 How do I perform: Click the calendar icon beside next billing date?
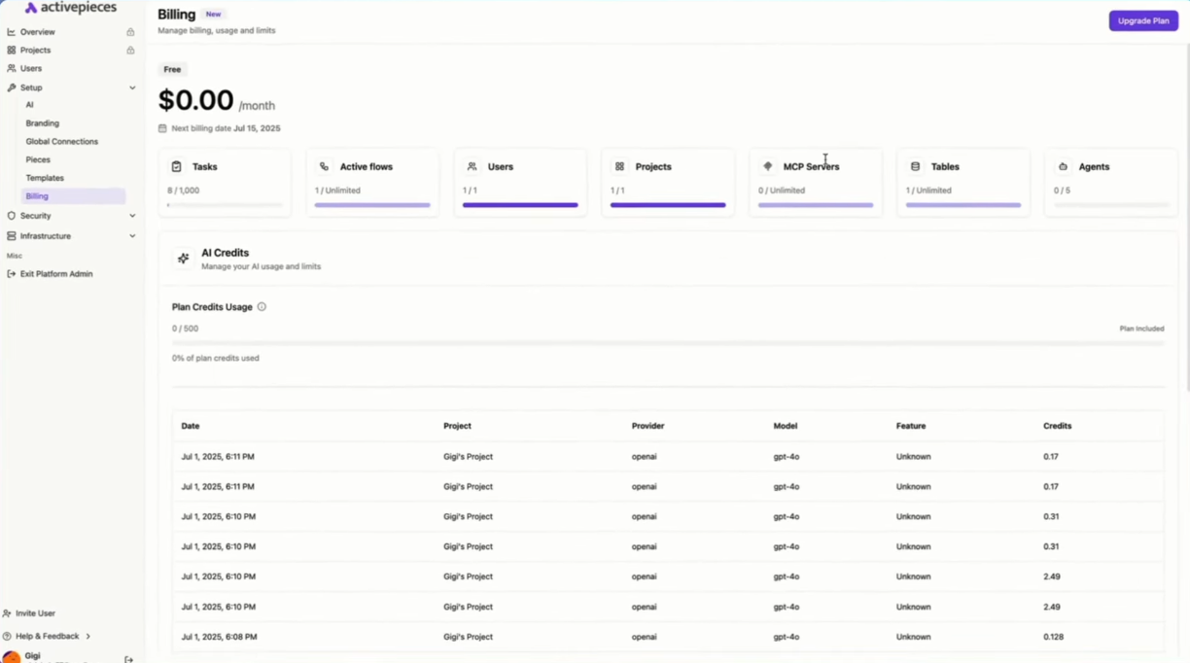[162, 128]
